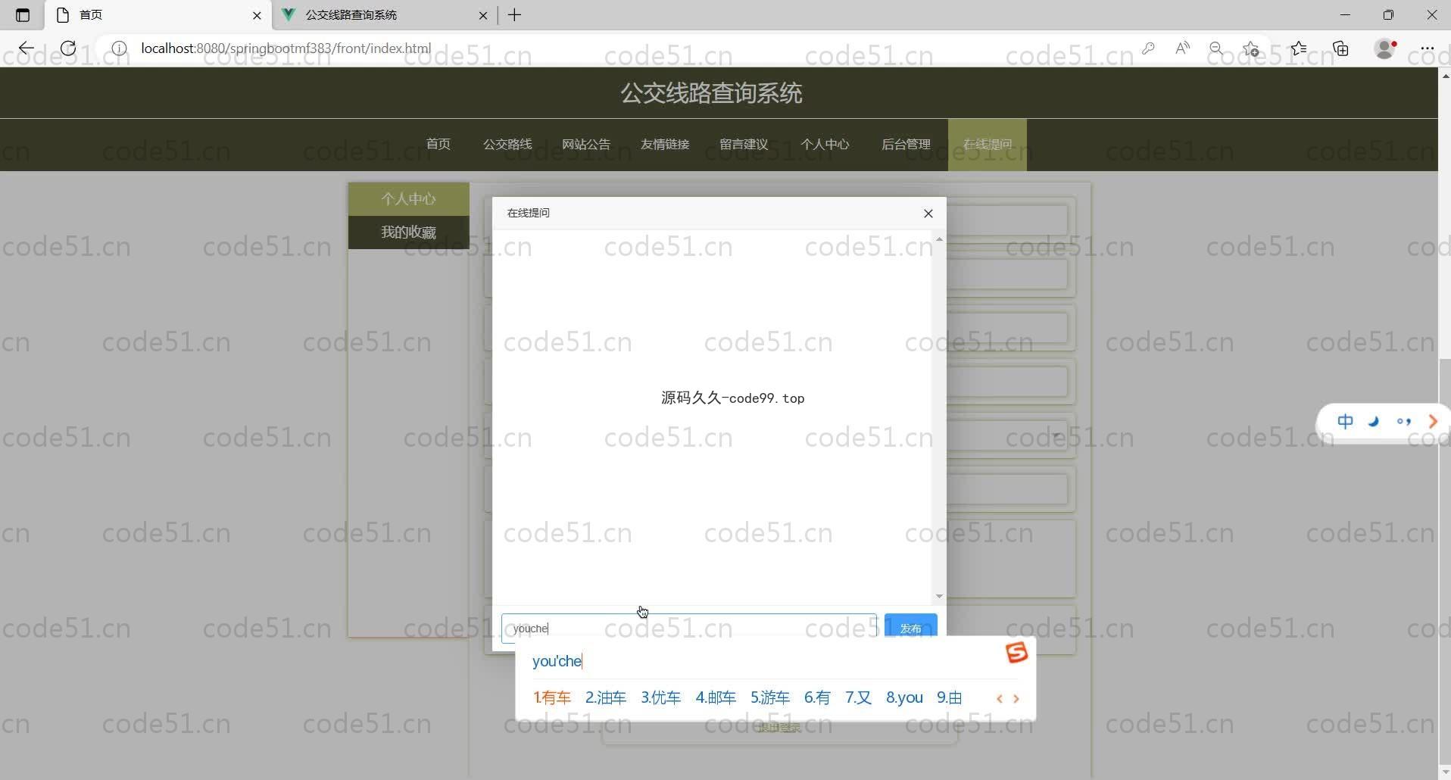Open 后台管理 in the navigation menu
Screen dimensions: 1451x780
(906, 145)
